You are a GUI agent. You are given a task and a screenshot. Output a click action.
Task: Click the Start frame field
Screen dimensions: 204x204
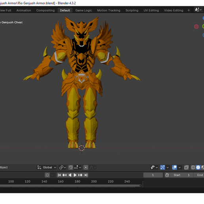[181, 175]
